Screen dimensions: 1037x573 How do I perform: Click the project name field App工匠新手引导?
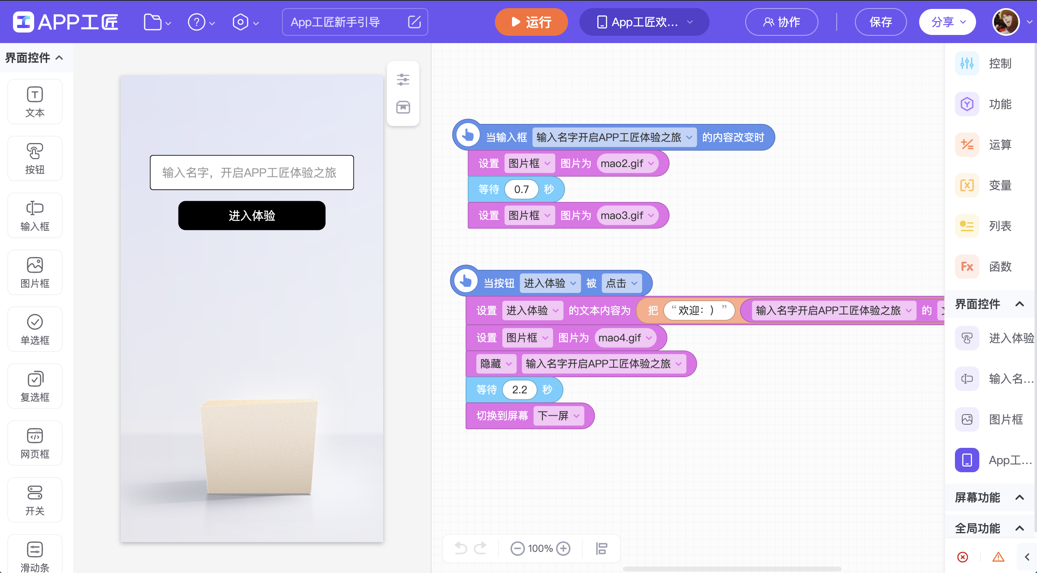(355, 22)
